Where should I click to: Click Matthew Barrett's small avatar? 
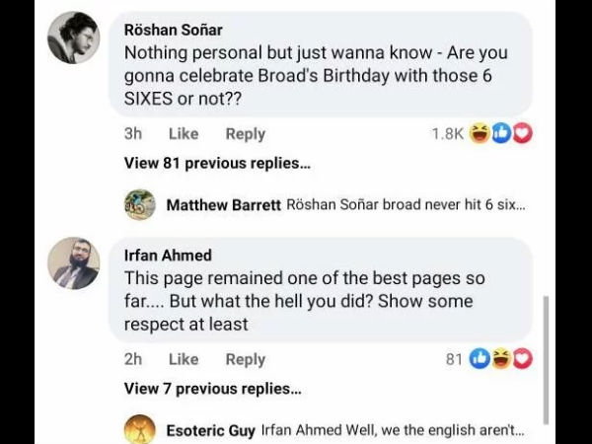click(140, 204)
